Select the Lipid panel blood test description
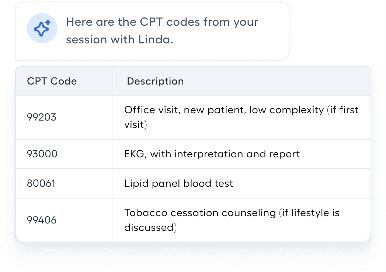 coord(178,183)
